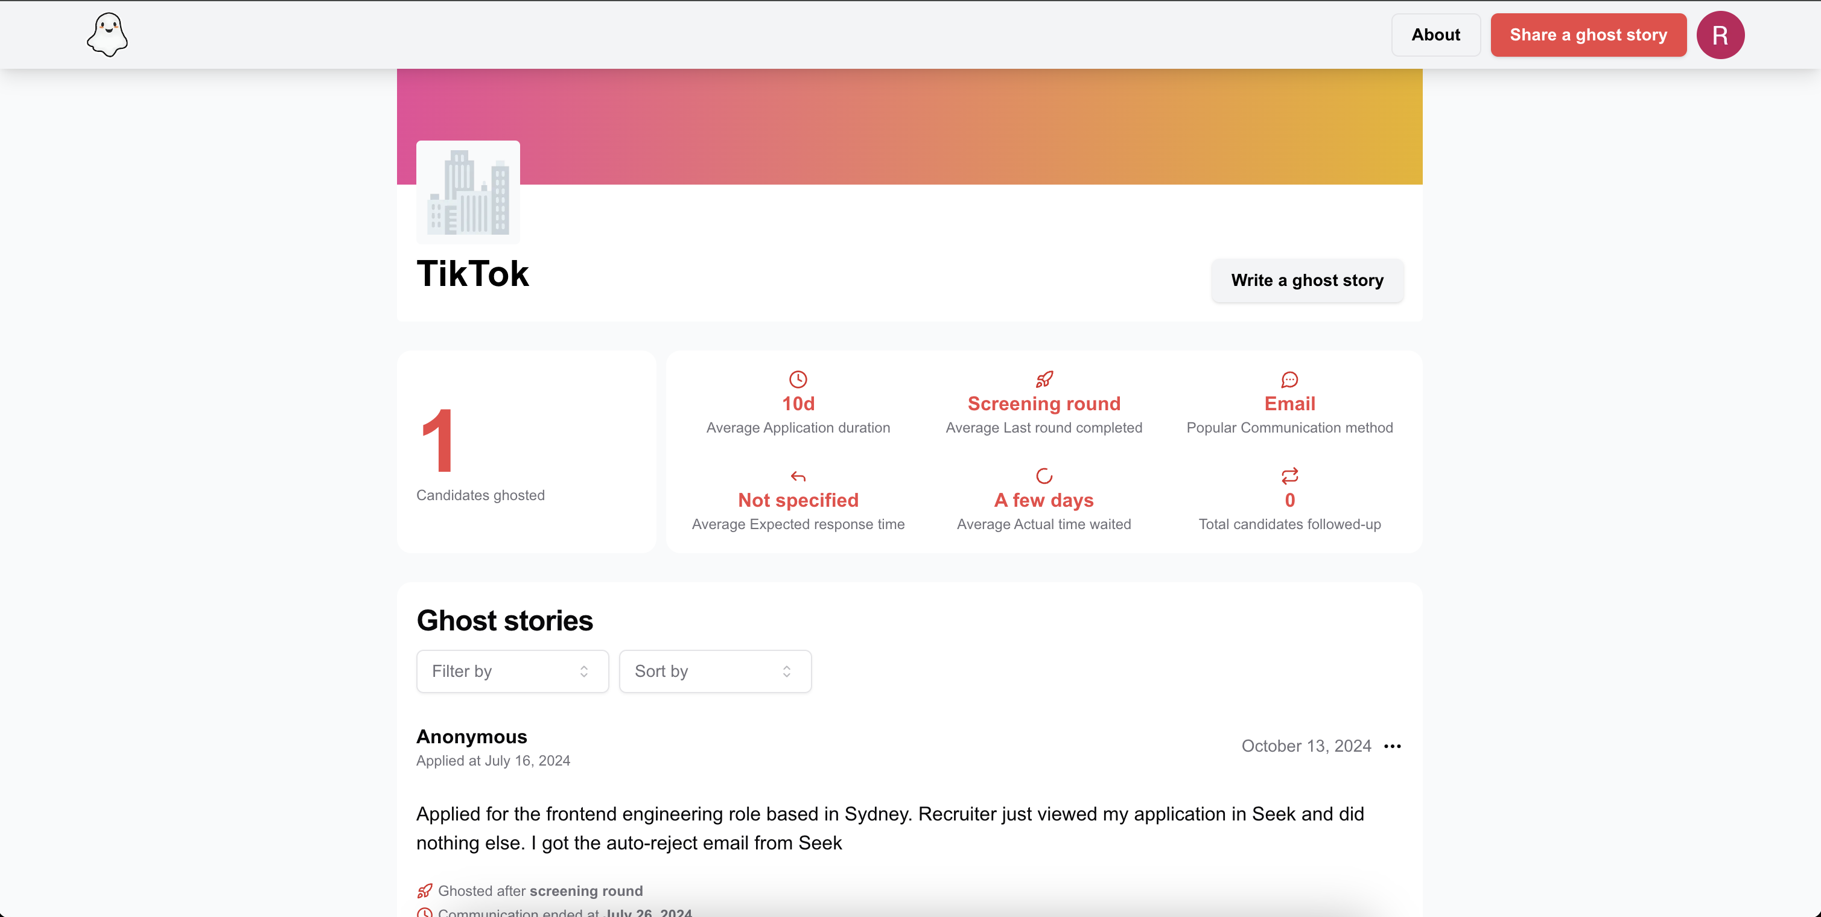Screen dimensions: 1821x917
Task: Click the repeat arrows icon above followed-up count
Action: [1289, 476]
